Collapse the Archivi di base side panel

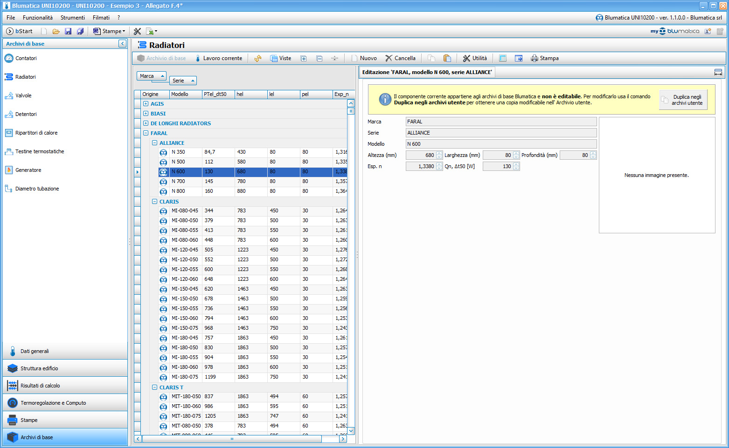coord(122,43)
